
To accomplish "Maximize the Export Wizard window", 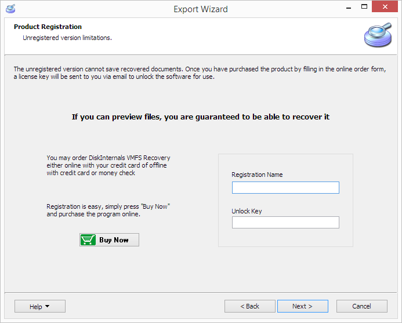I will tap(364, 6).
